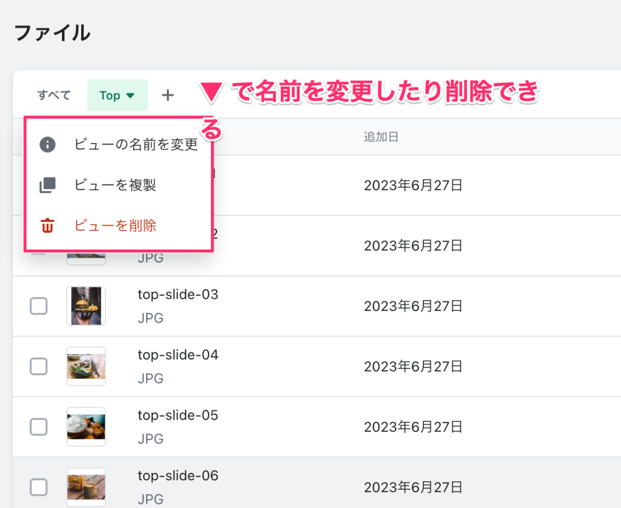The image size is (621, 508).
Task: Select ビューの名前を変更 menu option
Action: click(136, 144)
